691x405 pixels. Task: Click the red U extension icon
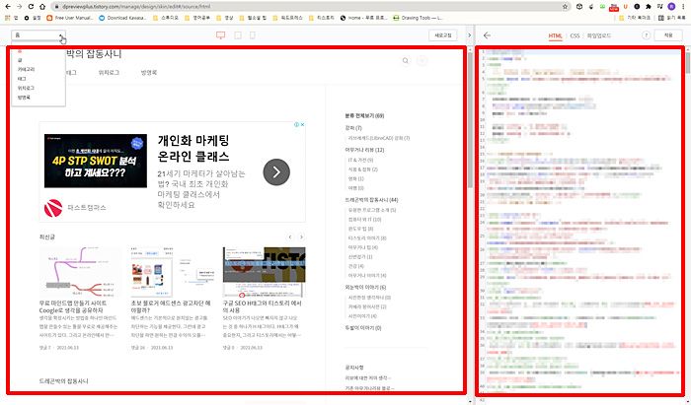625,7
